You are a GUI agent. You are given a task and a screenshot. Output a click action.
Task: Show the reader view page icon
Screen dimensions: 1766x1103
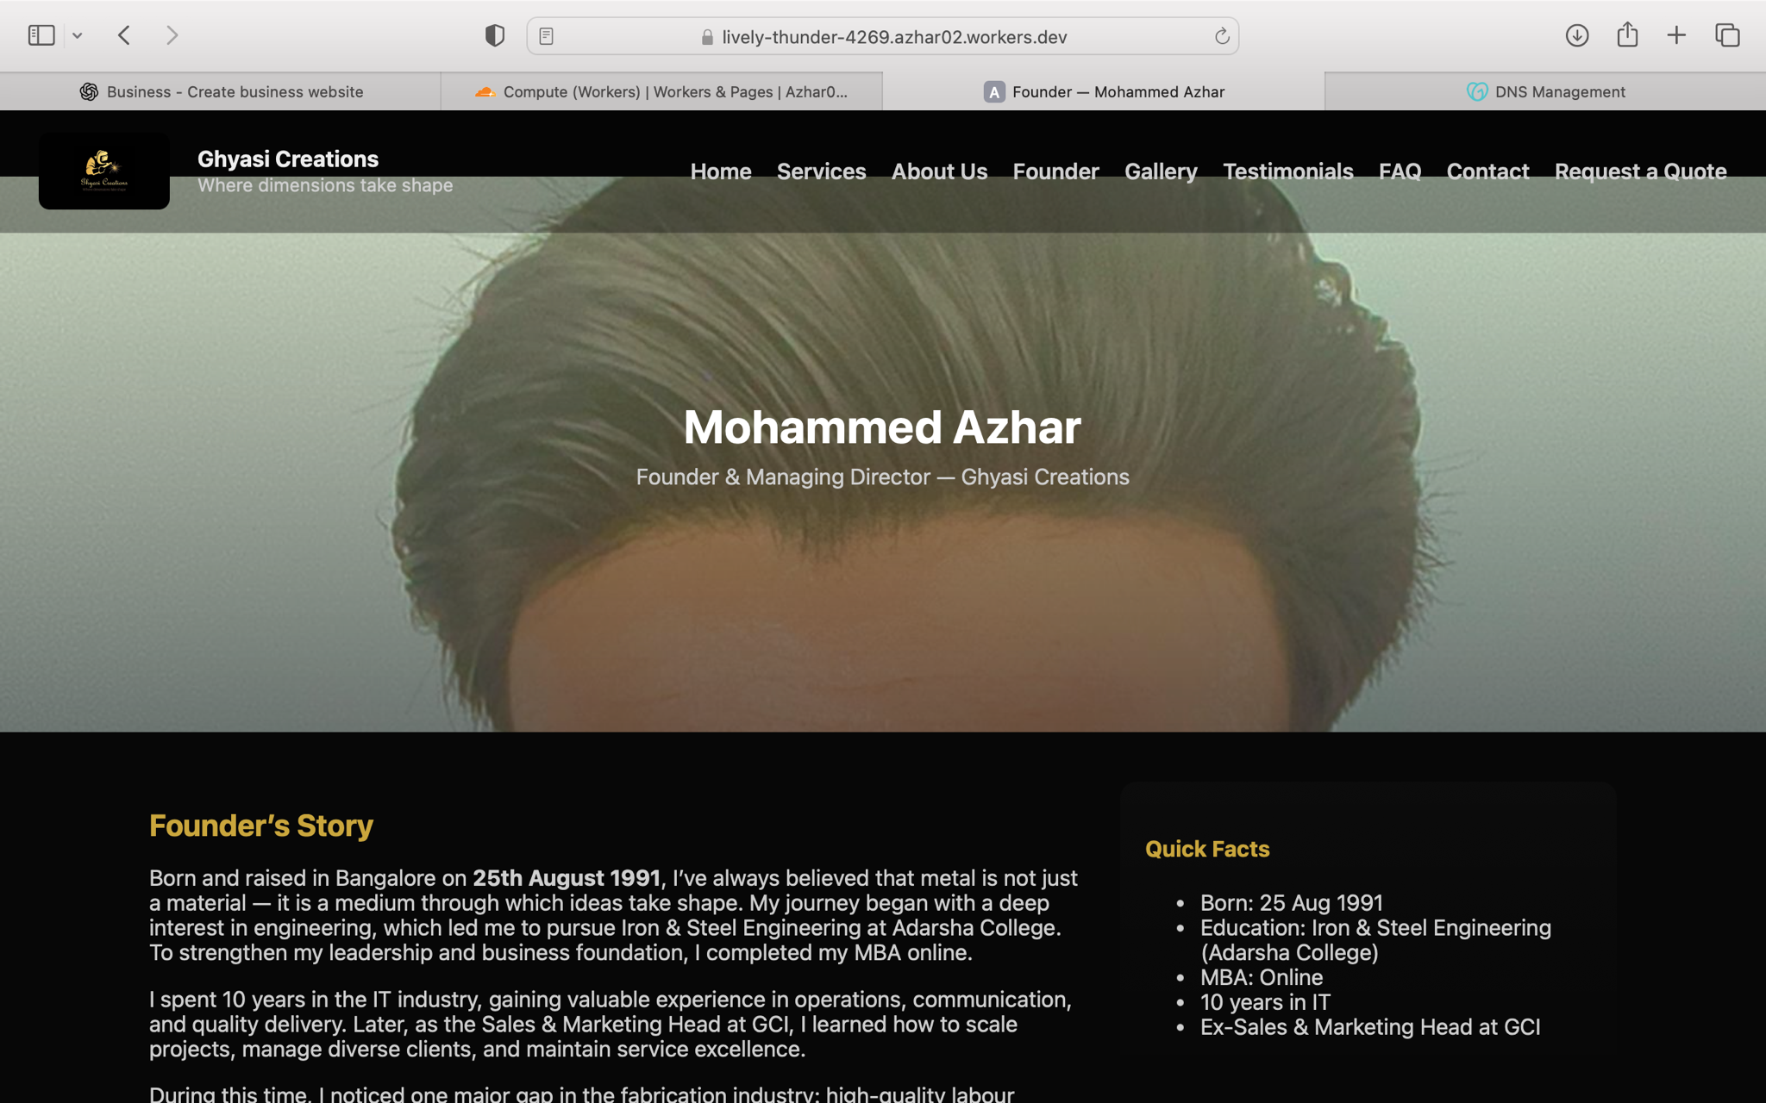tap(546, 36)
